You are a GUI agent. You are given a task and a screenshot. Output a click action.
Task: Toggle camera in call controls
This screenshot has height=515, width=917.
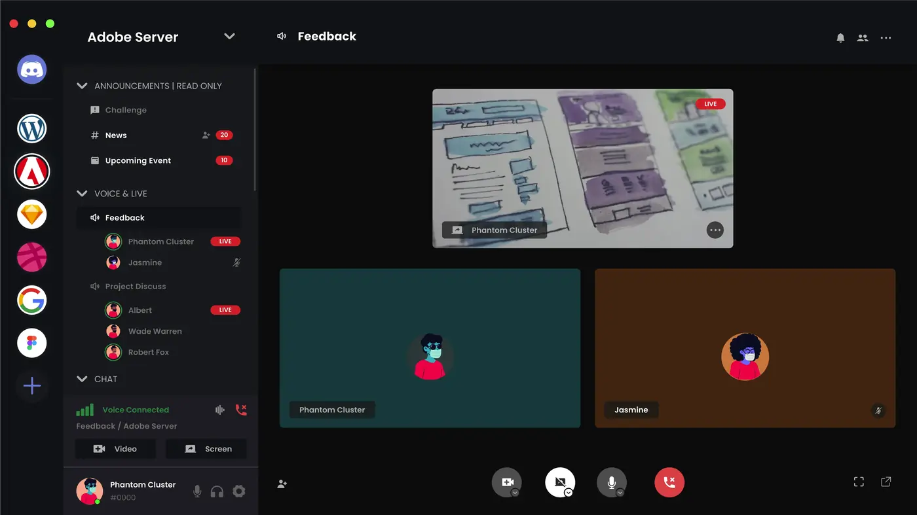pyautogui.click(x=507, y=482)
